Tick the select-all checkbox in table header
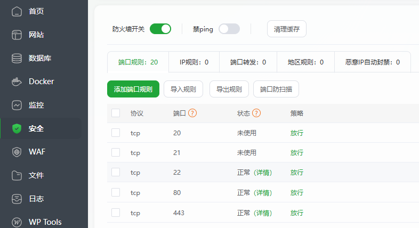Image resolution: width=419 pixels, height=228 pixels. click(116, 113)
